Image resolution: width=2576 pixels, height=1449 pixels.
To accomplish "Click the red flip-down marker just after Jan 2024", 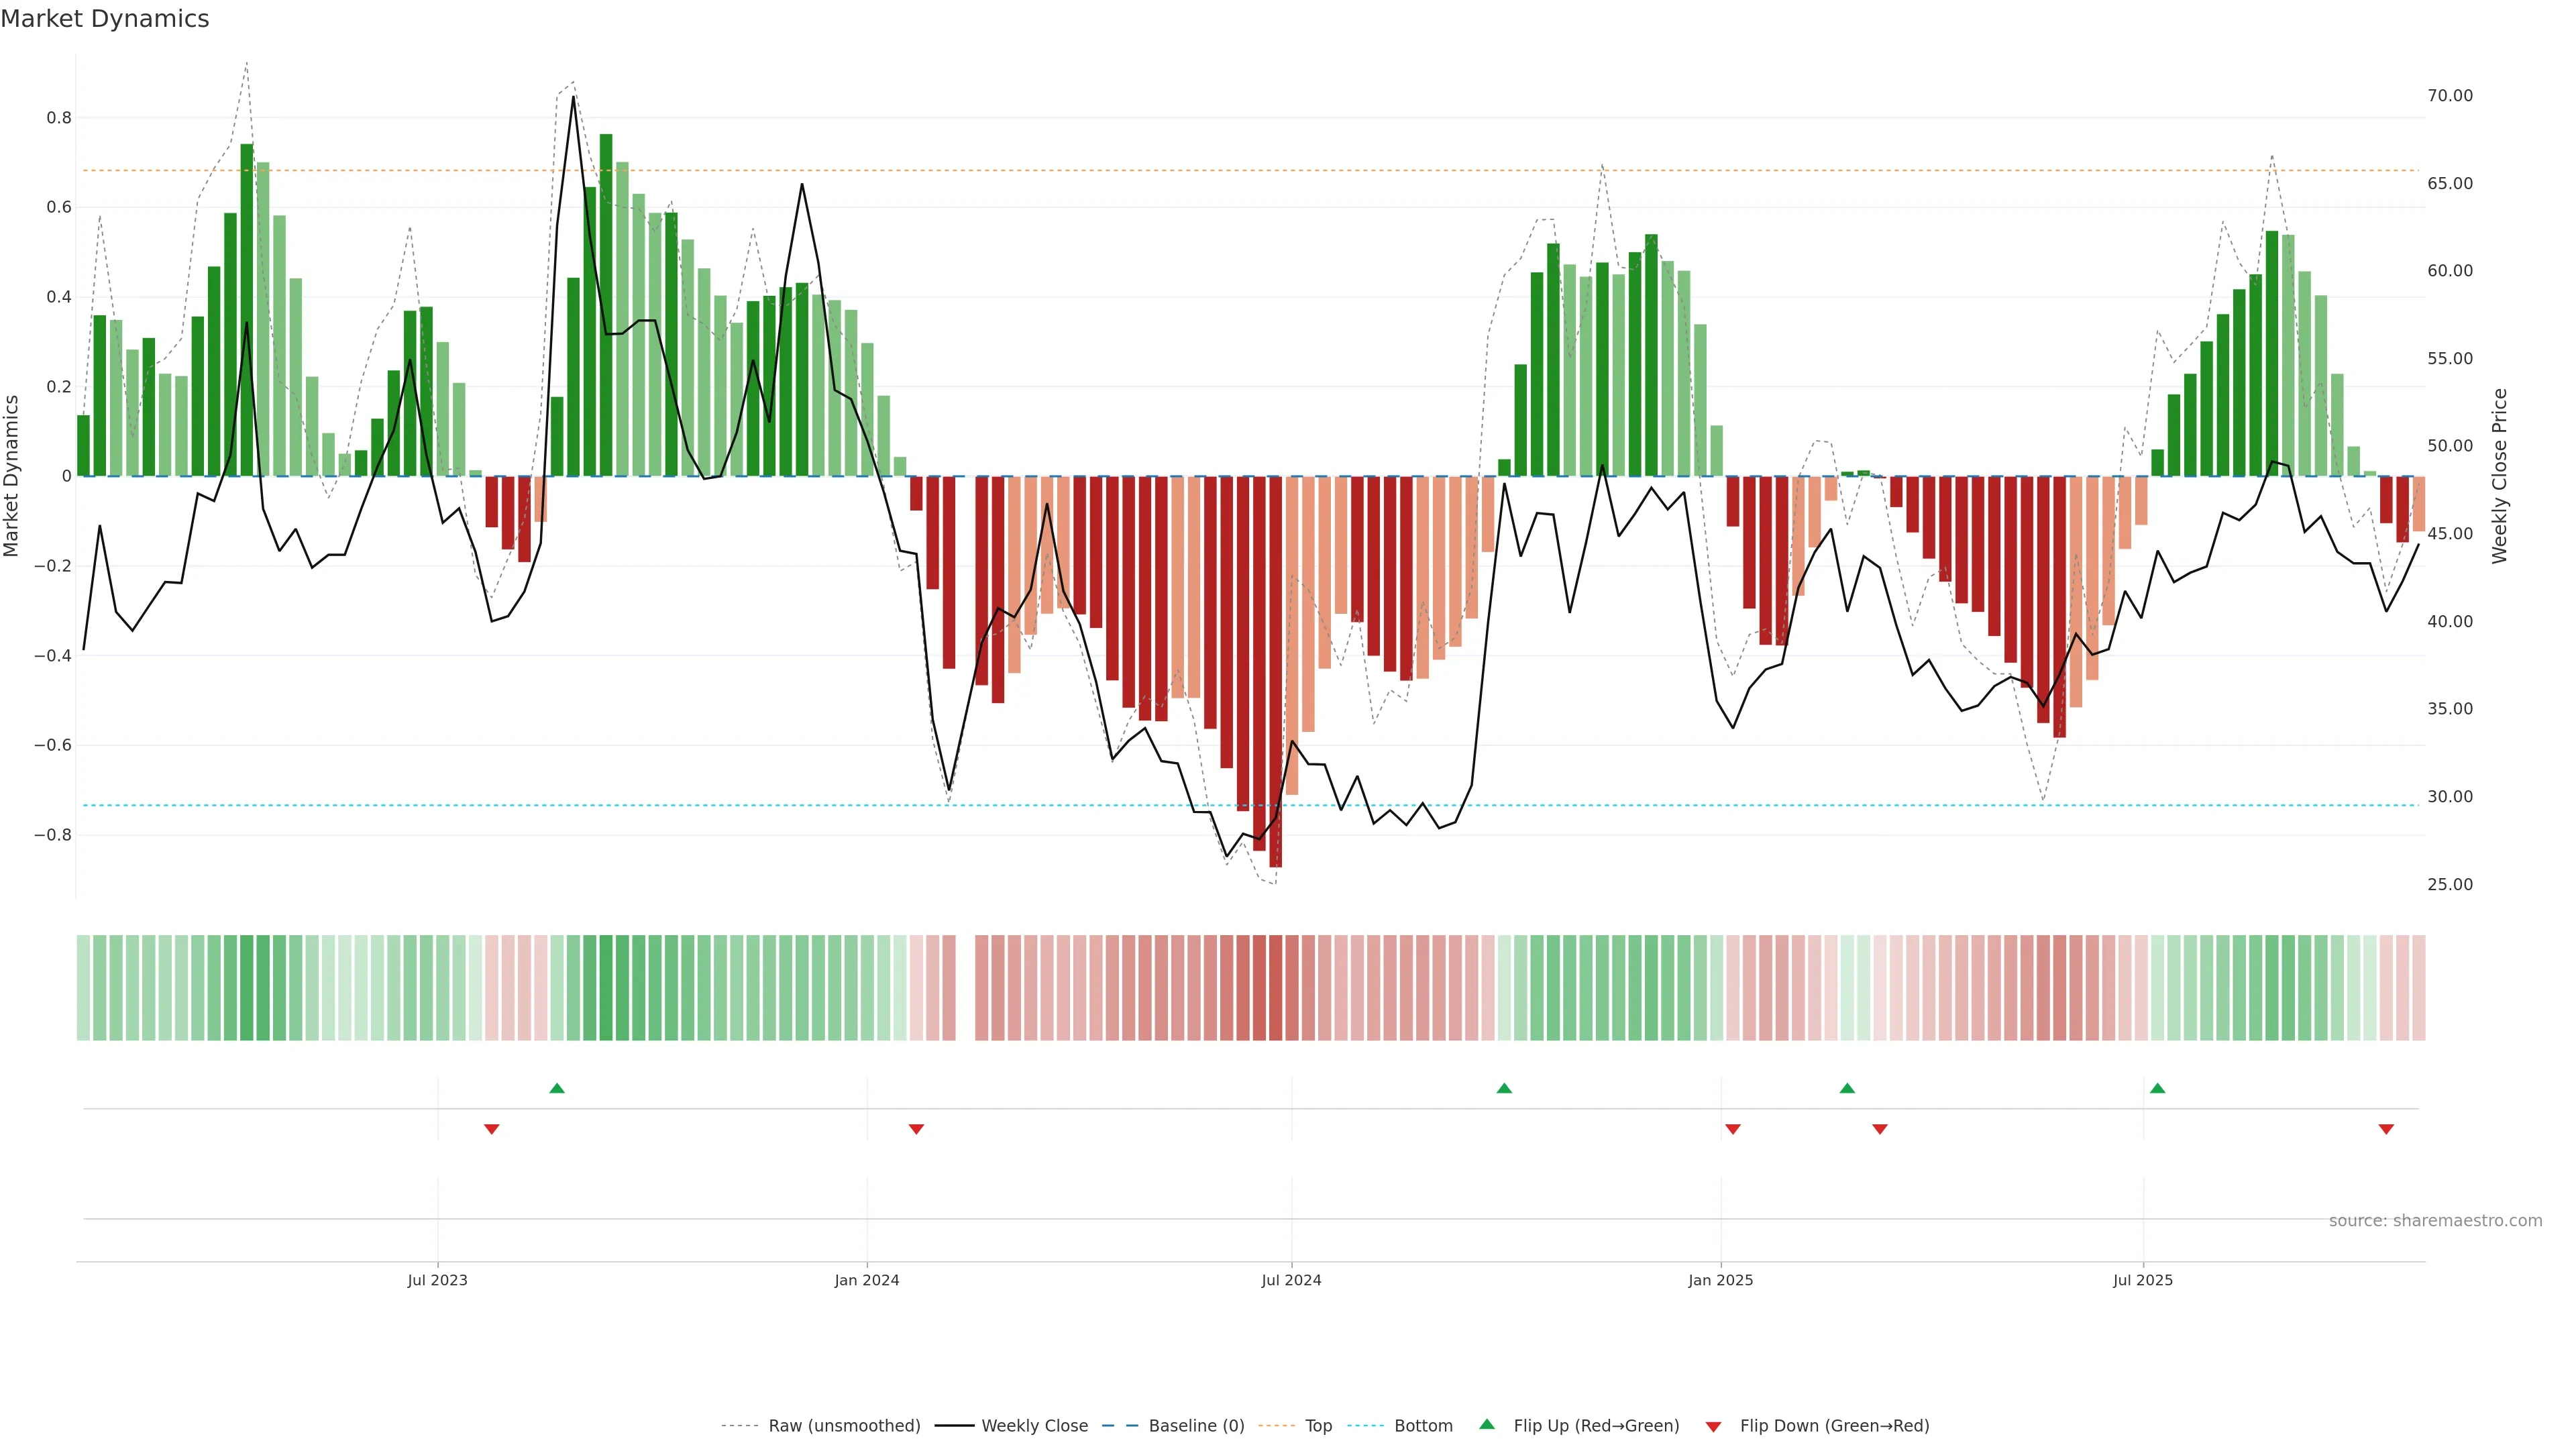I will [916, 1129].
